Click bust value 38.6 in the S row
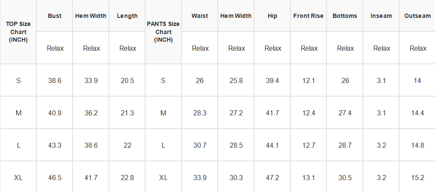 (x=55, y=80)
